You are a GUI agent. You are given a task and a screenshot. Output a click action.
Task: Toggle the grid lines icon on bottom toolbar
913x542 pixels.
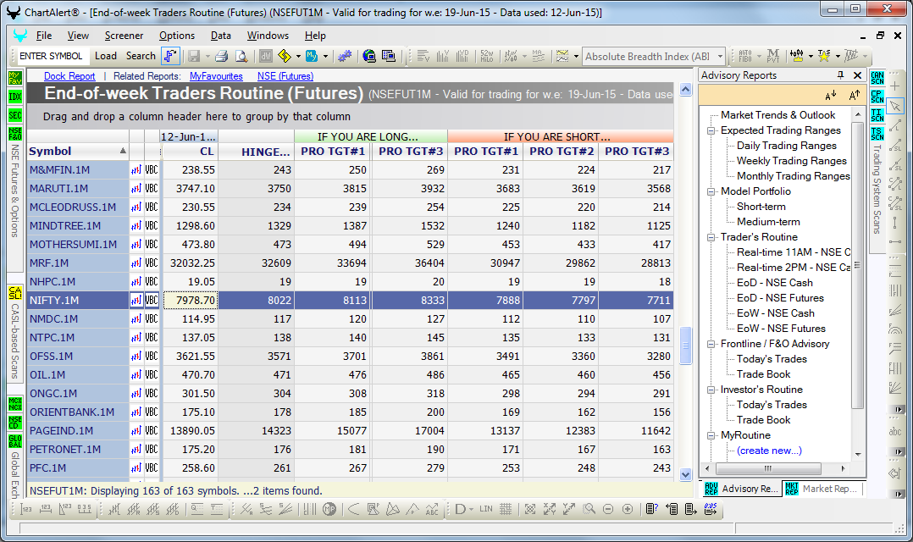click(x=506, y=510)
